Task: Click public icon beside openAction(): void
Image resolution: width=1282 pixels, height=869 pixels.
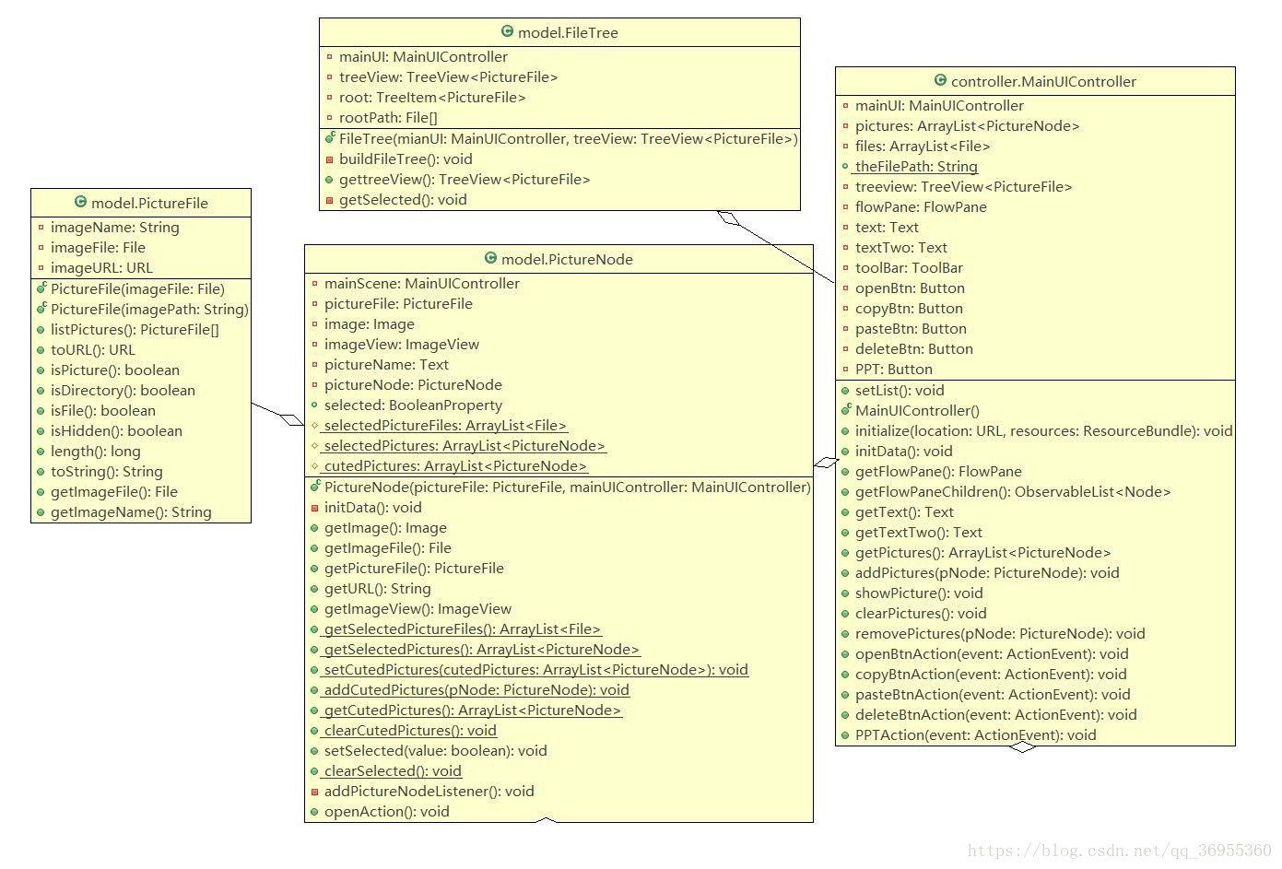Action: (x=315, y=812)
